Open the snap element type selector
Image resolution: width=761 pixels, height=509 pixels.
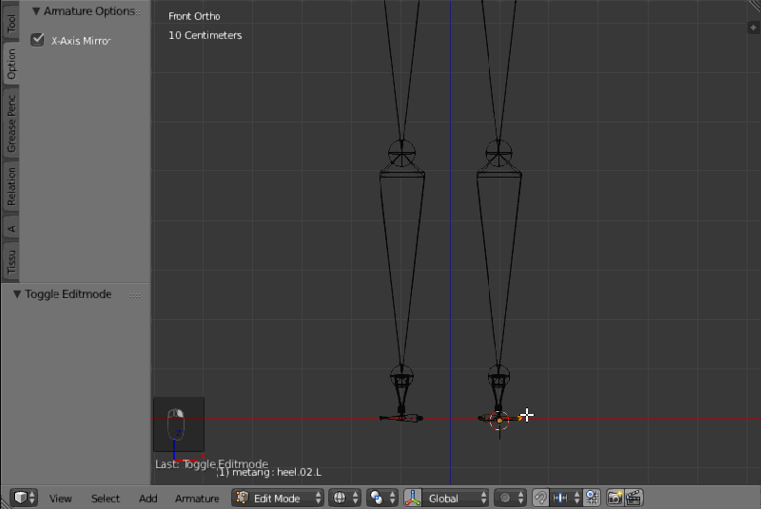(x=566, y=498)
